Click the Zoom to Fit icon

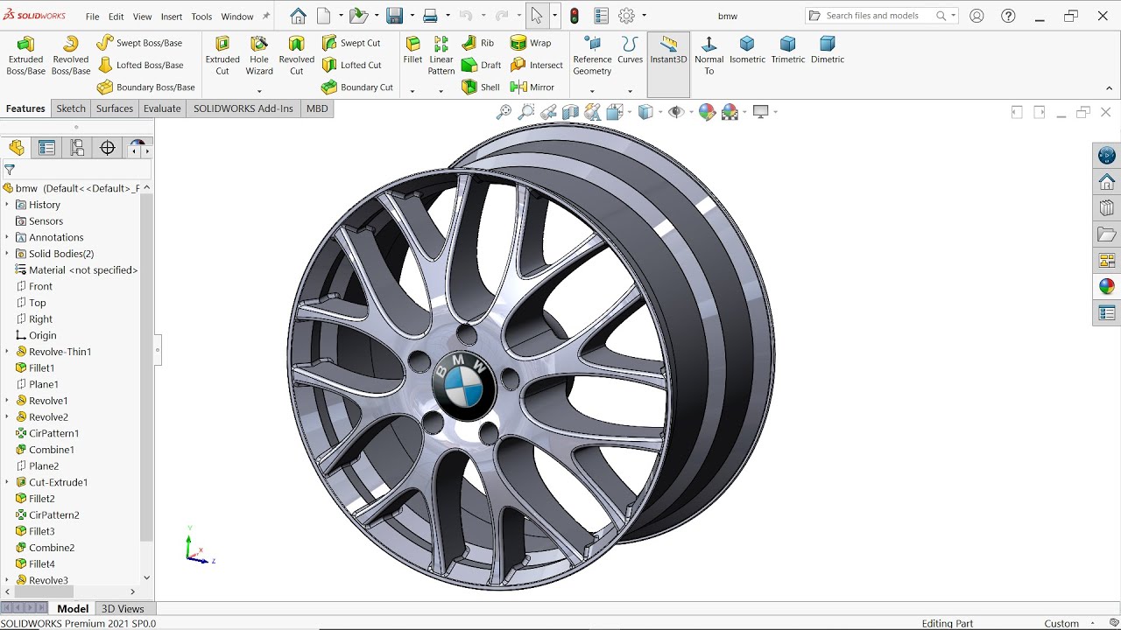point(504,112)
